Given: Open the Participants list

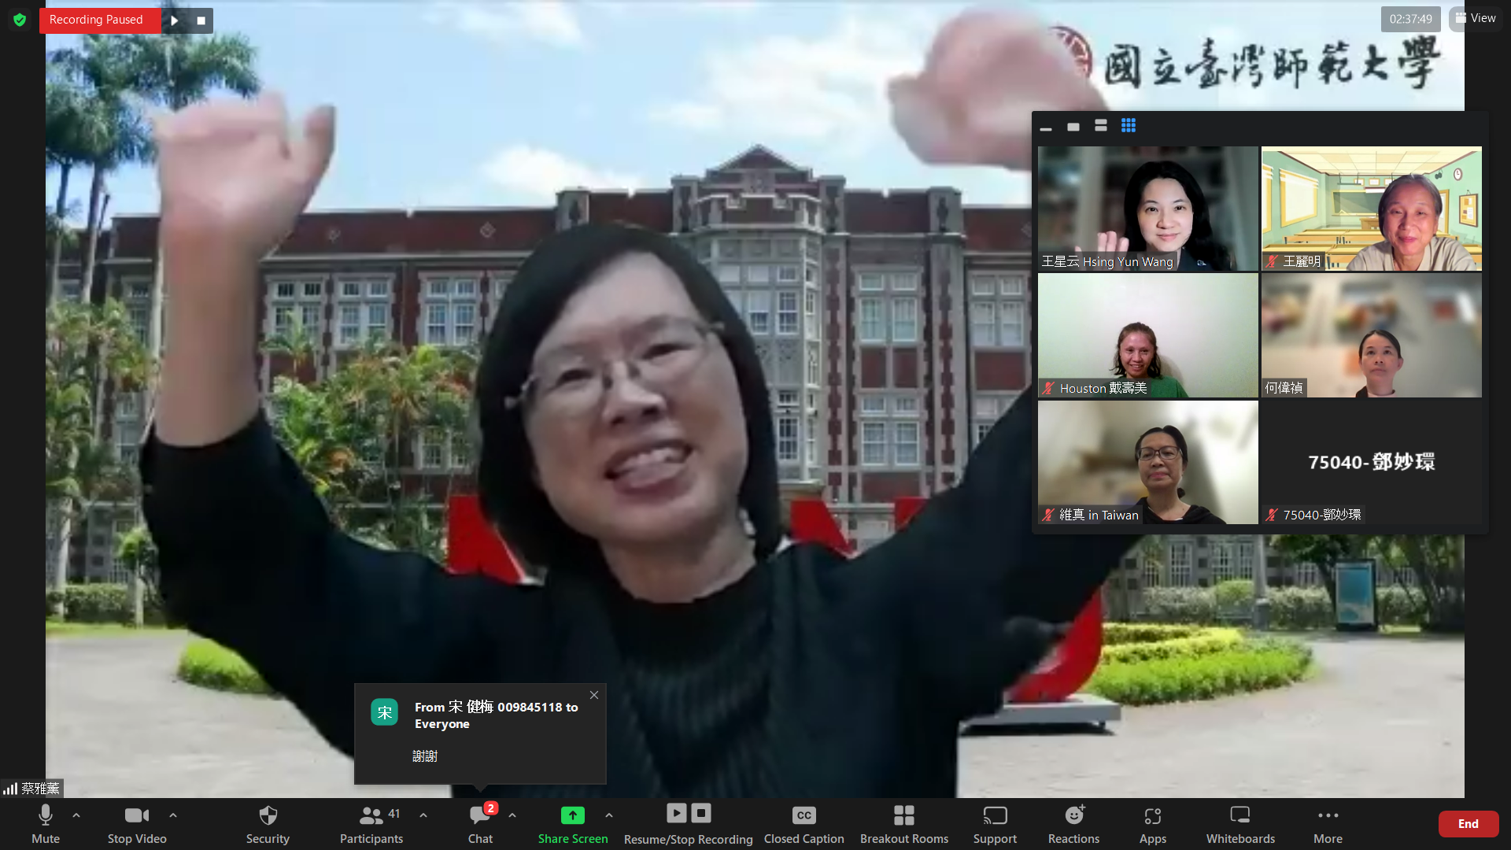Looking at the screenshot, I should pyautogui.click(x=371, y=822).
